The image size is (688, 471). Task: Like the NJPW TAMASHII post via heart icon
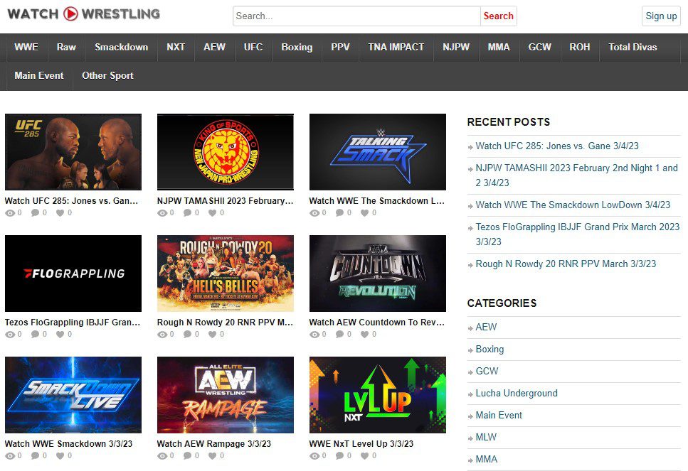click(x=212, y=213)
